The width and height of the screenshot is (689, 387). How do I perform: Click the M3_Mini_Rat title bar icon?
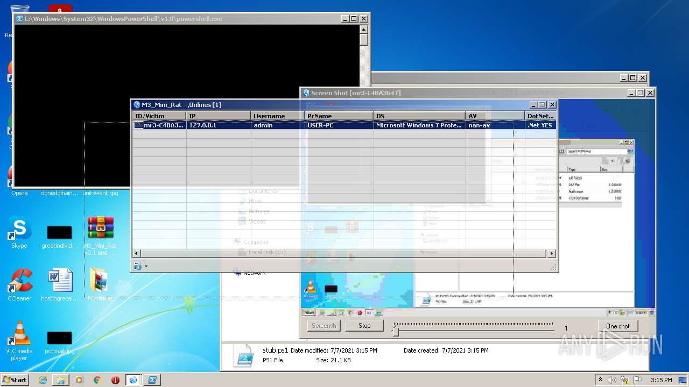[137, 105]
